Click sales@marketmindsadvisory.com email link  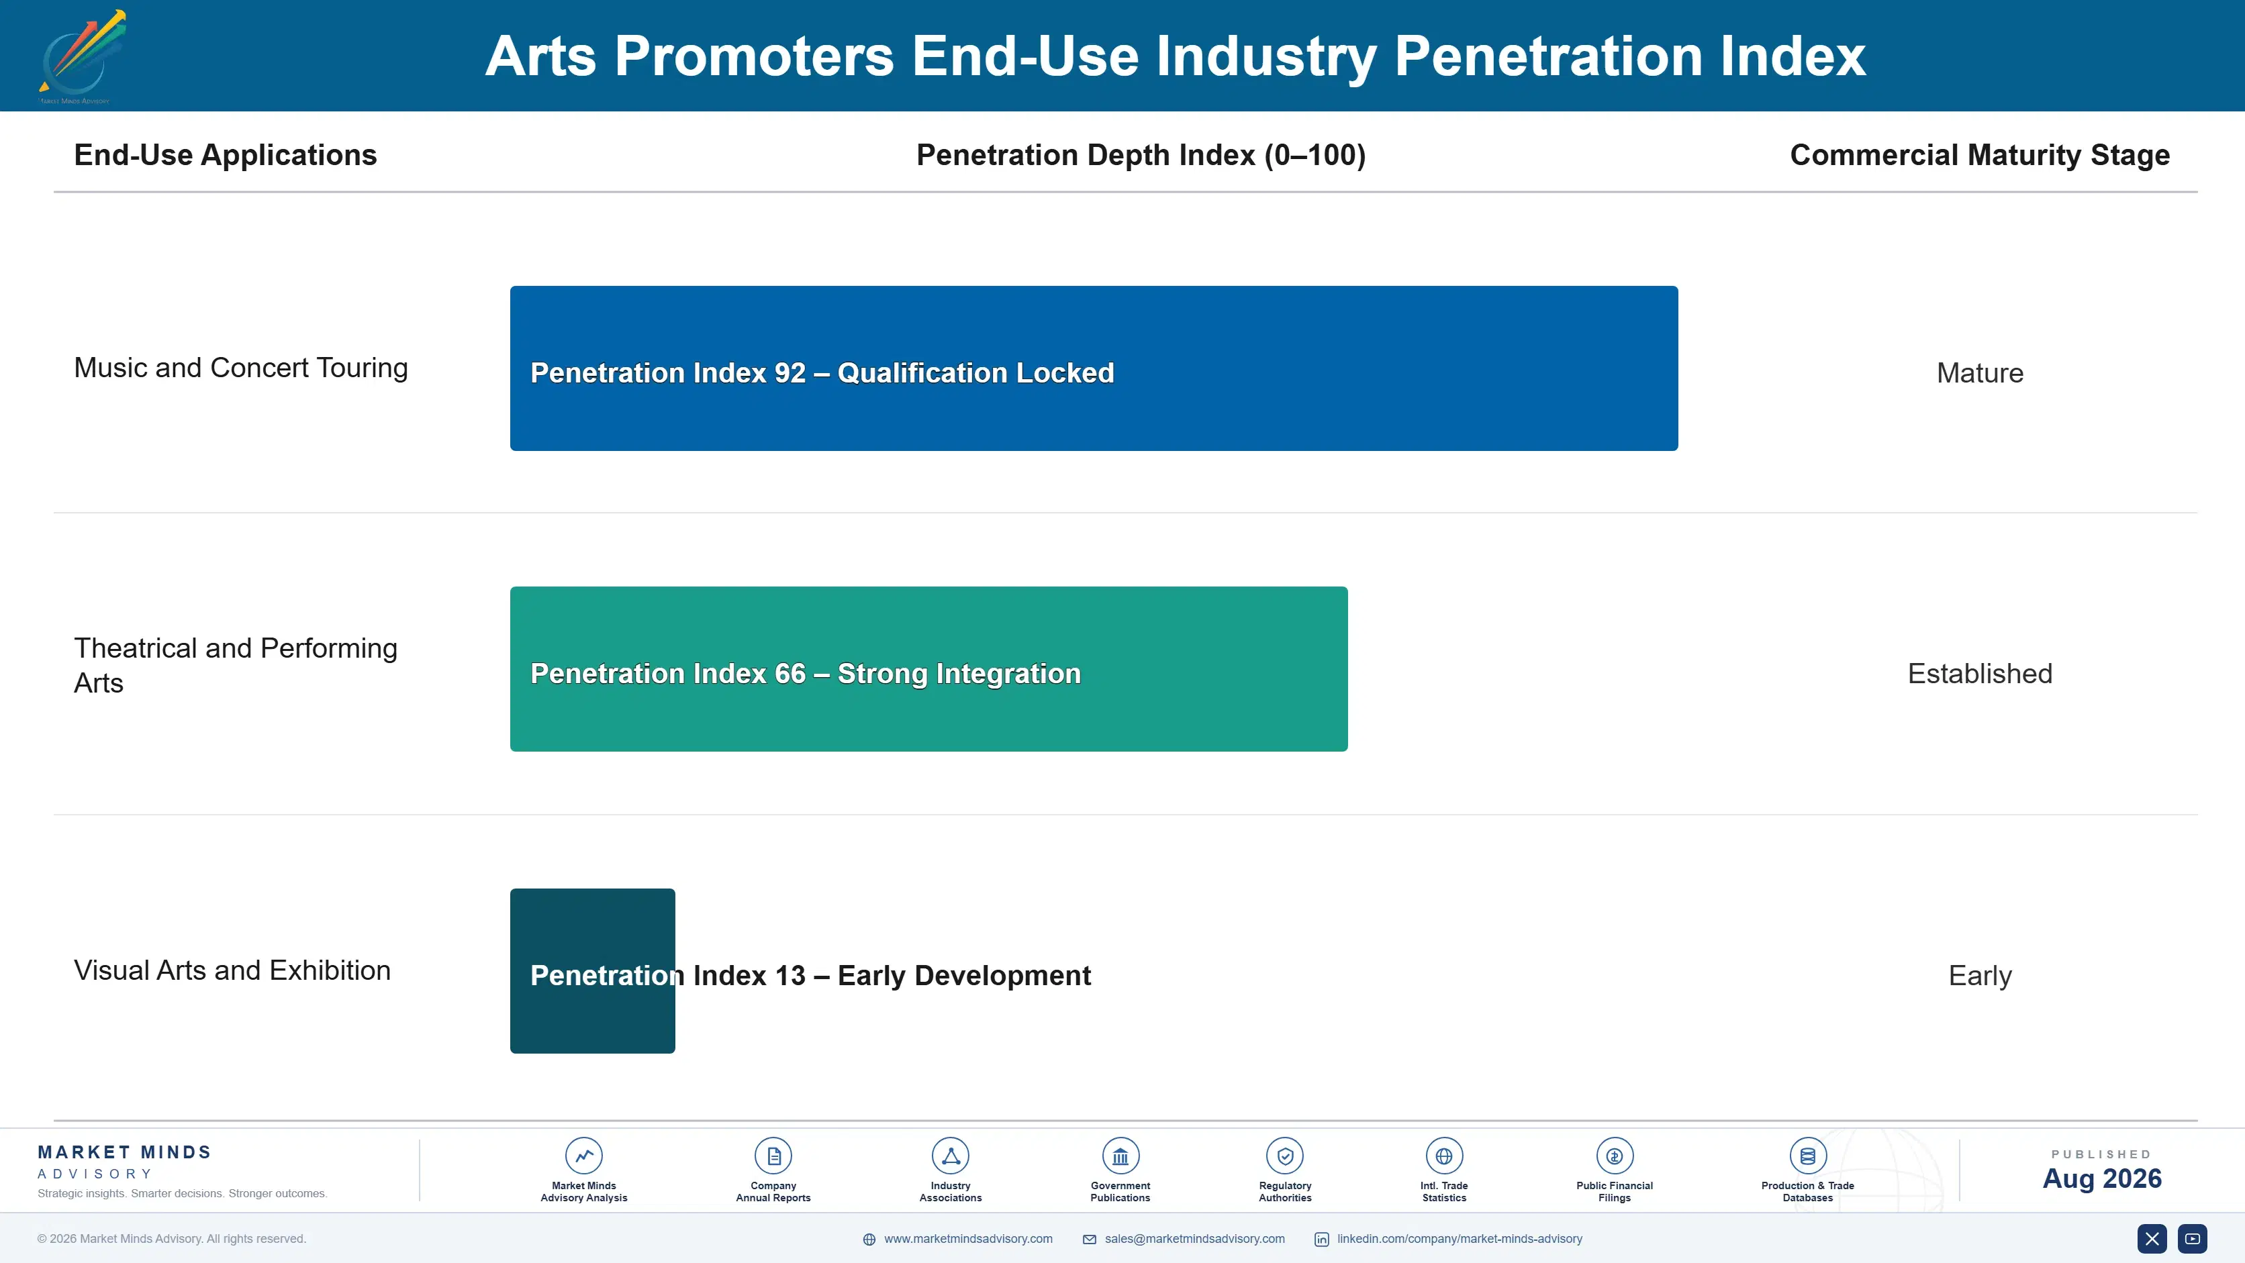pyautogui.click(x=1195, y=1239)
